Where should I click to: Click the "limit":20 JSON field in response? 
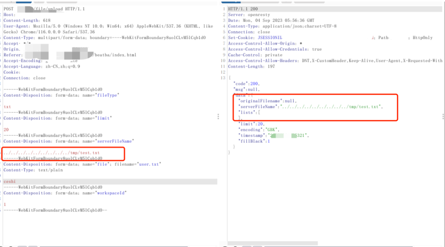(251, 124)
